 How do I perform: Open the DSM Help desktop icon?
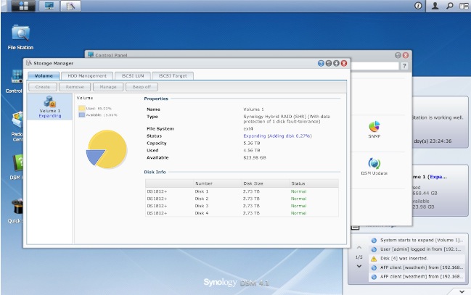(x=16, y=167)
